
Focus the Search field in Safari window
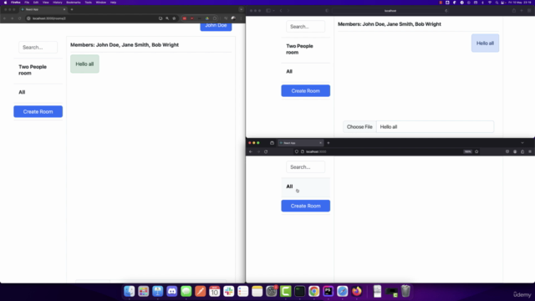click(305, 27)
